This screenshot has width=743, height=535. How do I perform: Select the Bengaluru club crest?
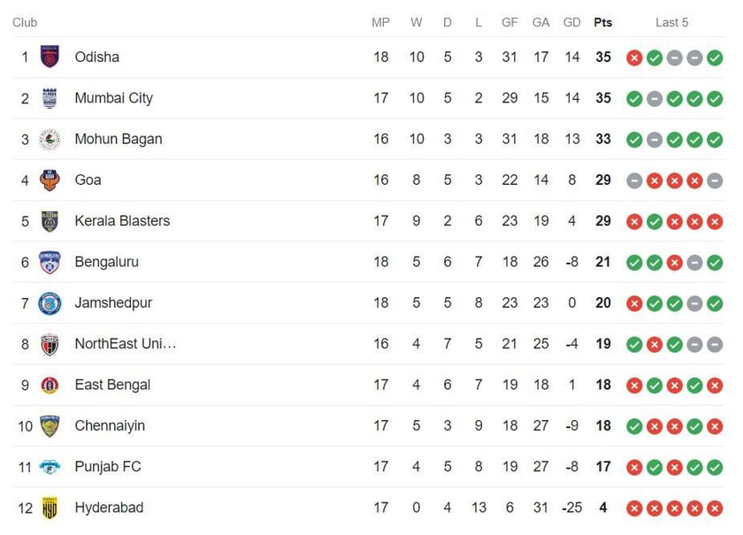coord(50,262)
